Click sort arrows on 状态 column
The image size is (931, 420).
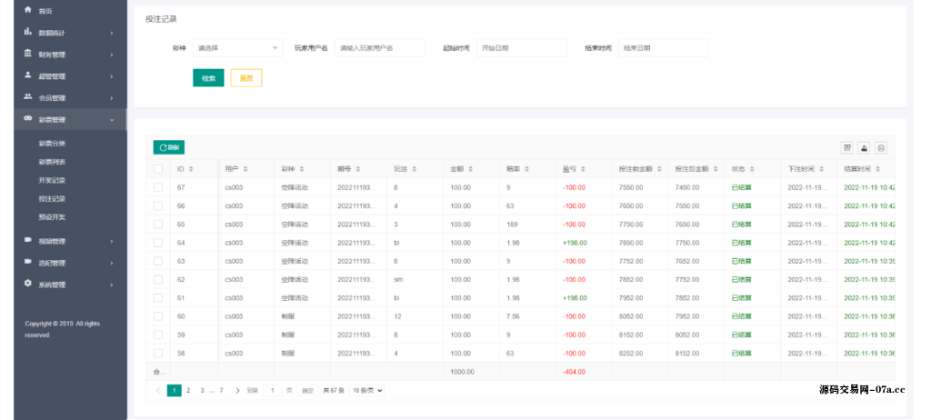coord(753,169)
